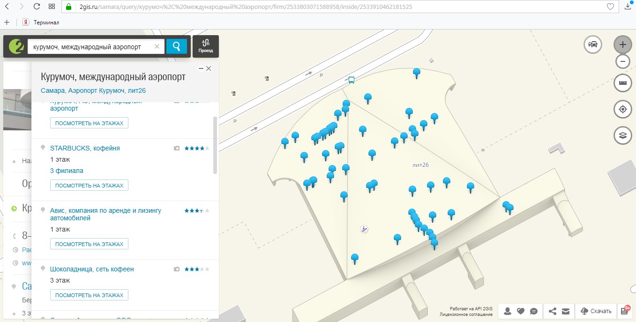Image resolution: width=636 pixels, height=322 pixels.
Task: Click the лит26 building label
Action: (421, 165)
